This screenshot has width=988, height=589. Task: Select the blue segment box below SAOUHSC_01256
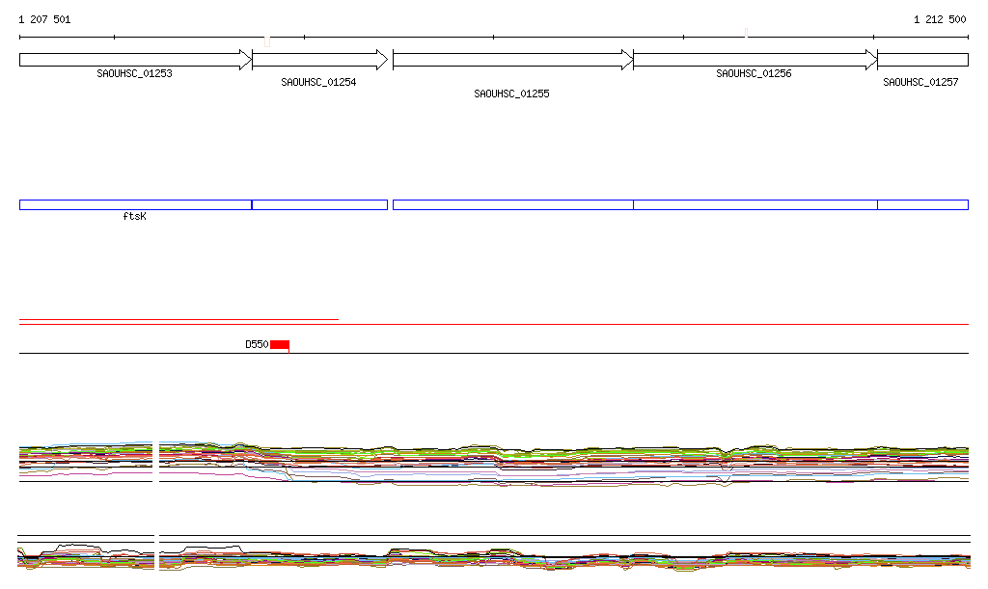pyautogui.click(x=755, y=204)
